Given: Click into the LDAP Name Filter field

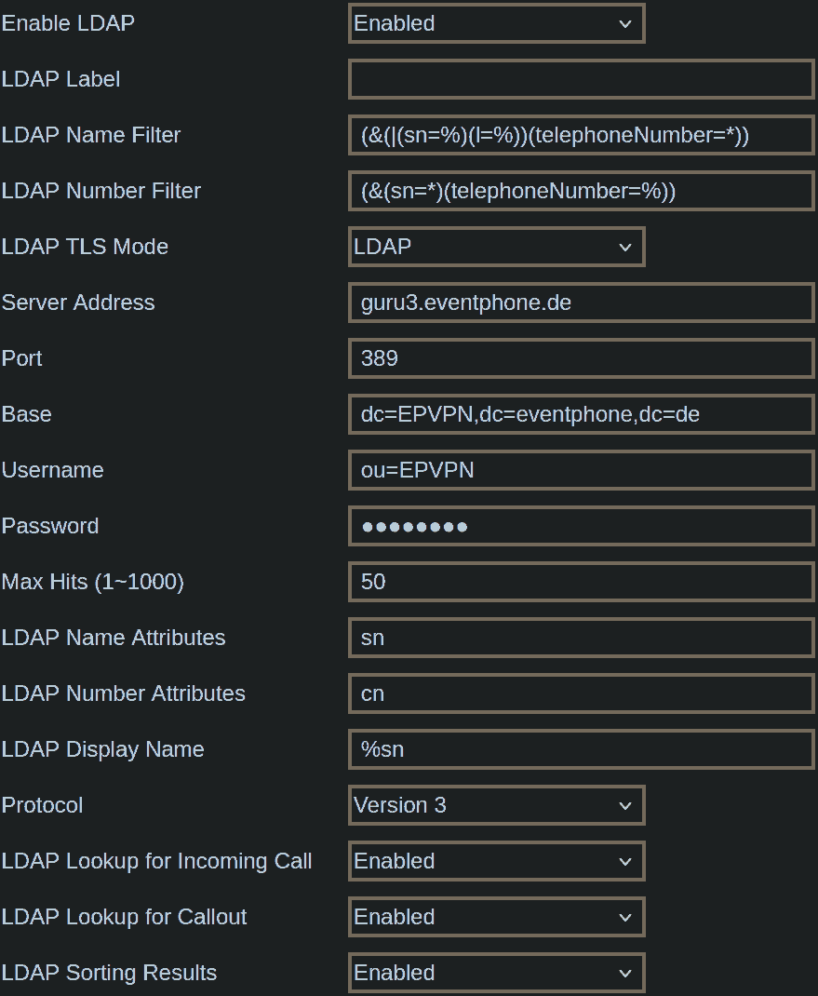Looking at the screenshot, I should point(582,135).
